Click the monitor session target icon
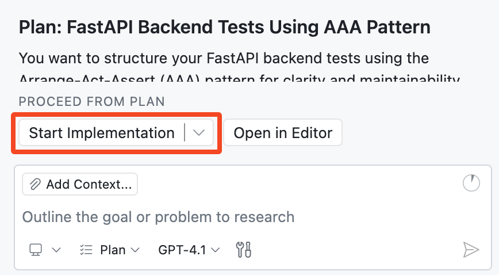This screenshot has width=499, height=275. pos(36,250)
